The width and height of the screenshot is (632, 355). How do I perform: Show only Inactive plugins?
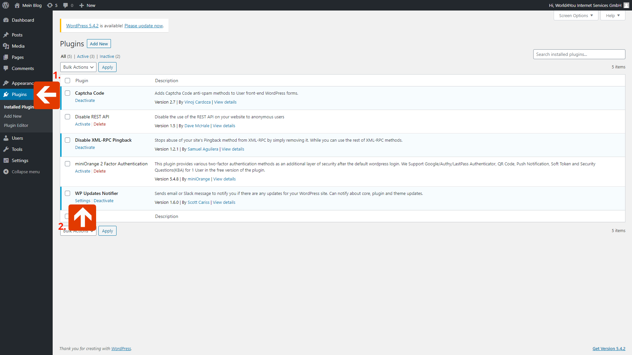[x=107, y=56]
